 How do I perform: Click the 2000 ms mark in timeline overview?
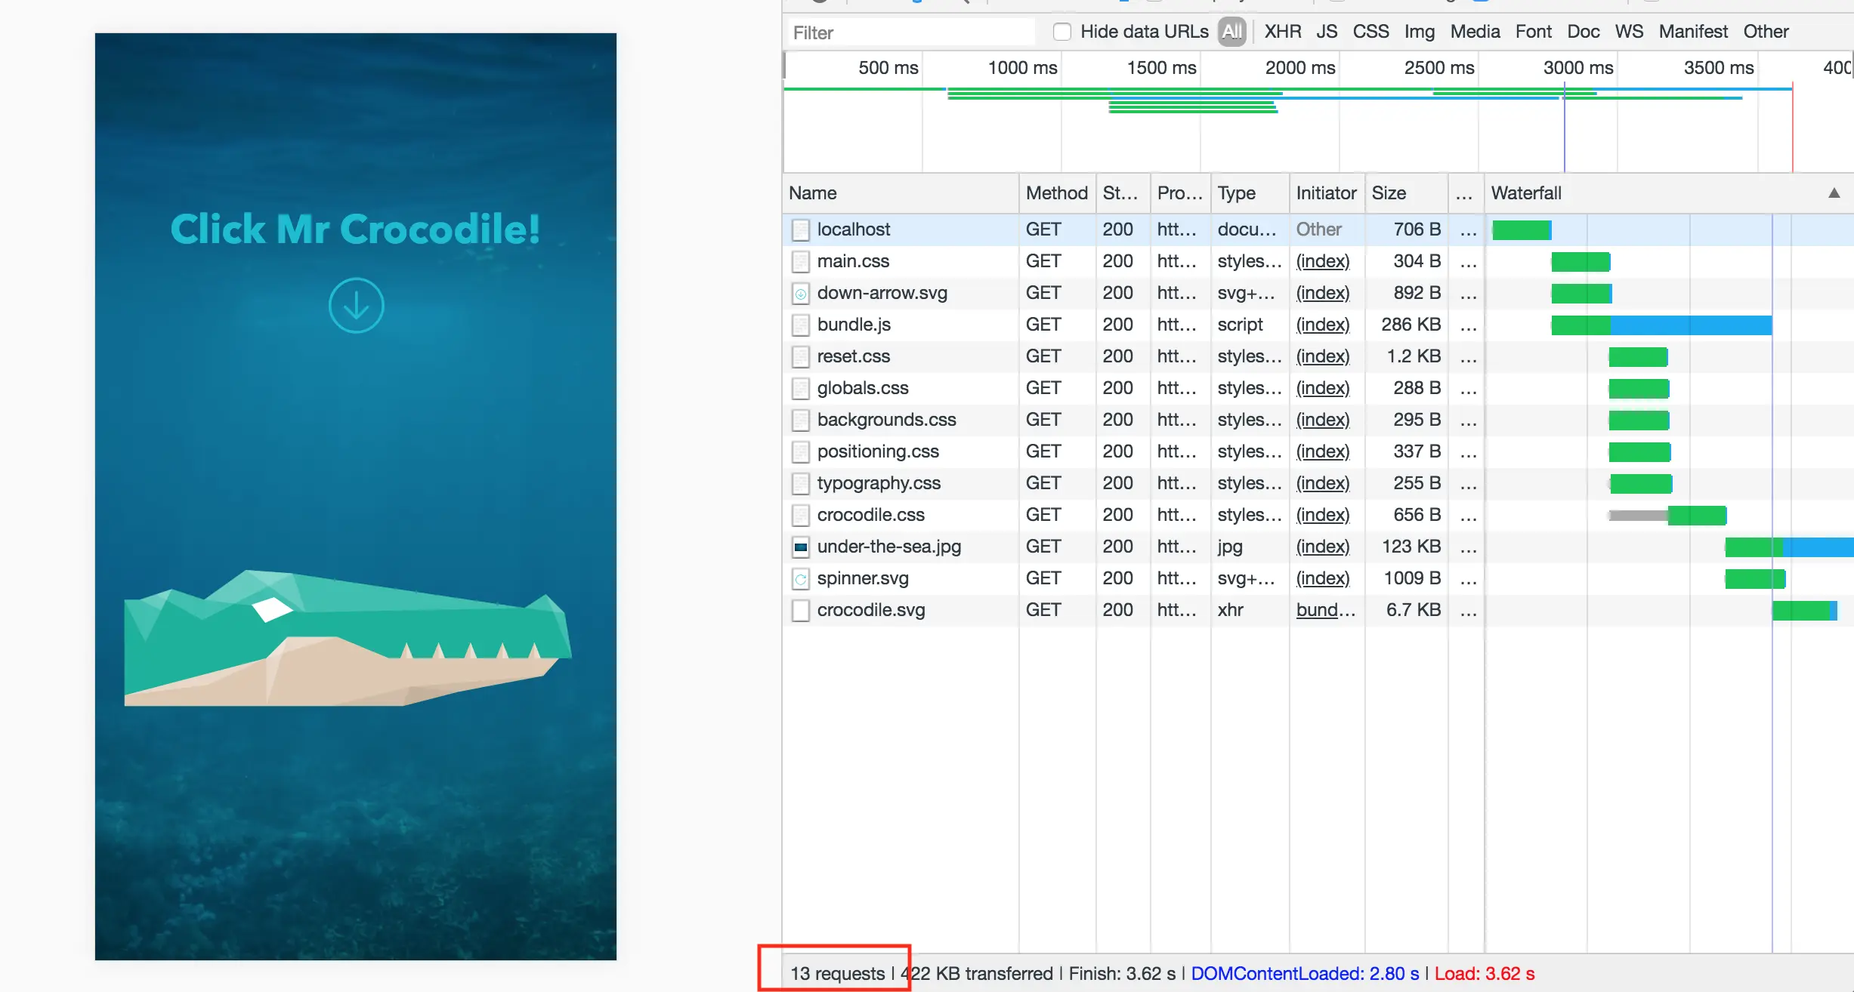1299,68
